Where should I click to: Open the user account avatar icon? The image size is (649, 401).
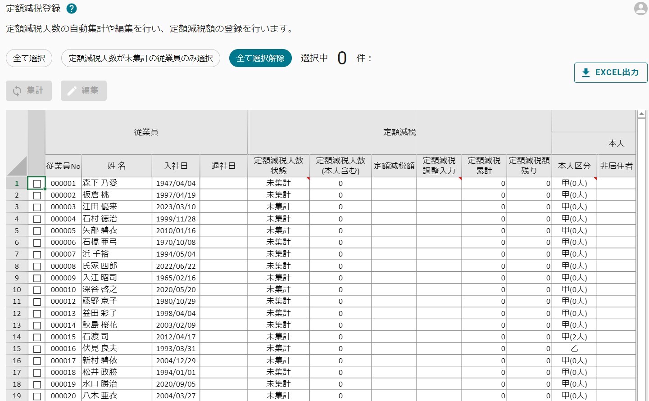click(640, 9)
